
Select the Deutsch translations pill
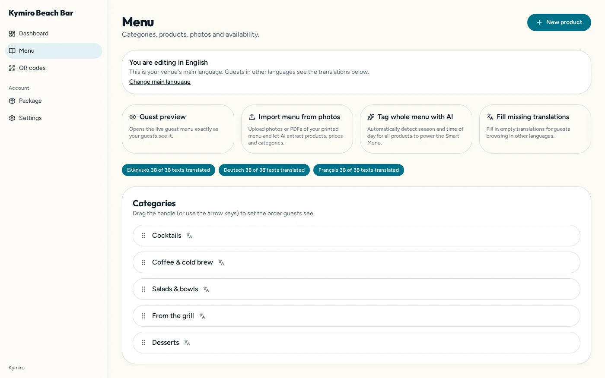264,170
